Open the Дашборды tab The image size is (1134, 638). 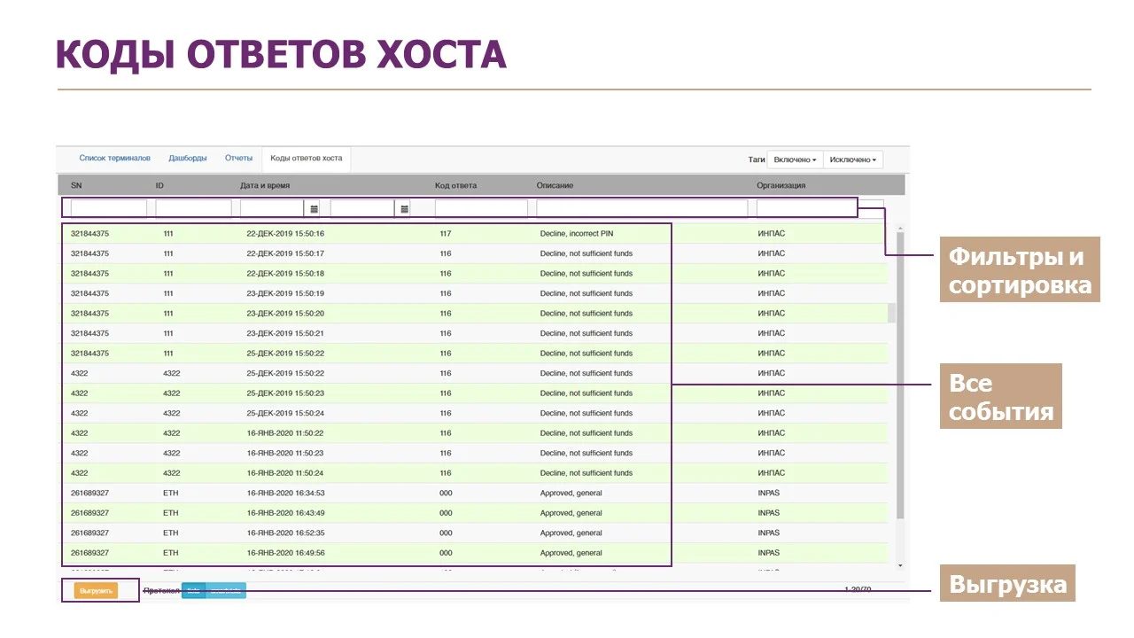(188, 159)
